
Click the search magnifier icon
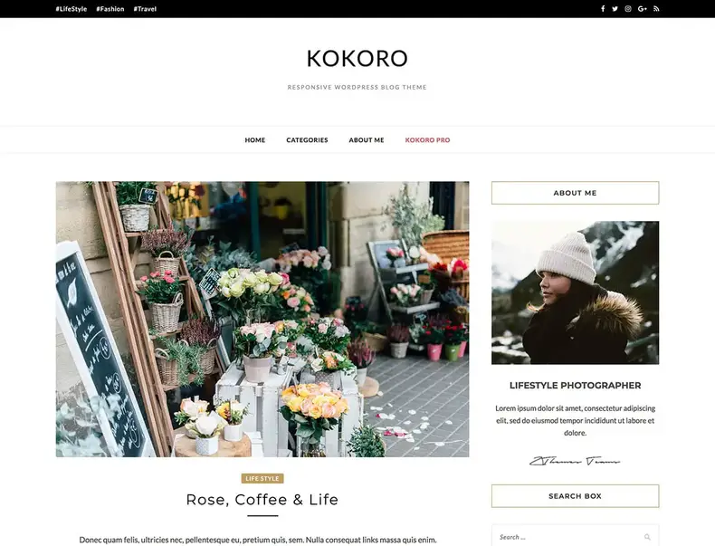pos(647,537)
